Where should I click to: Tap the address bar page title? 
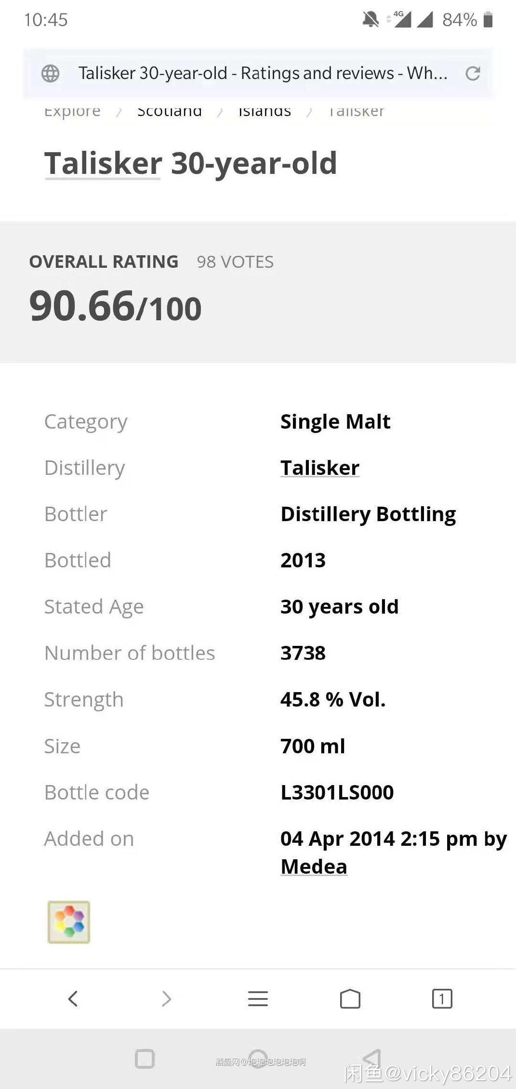[x=263, y=73]
